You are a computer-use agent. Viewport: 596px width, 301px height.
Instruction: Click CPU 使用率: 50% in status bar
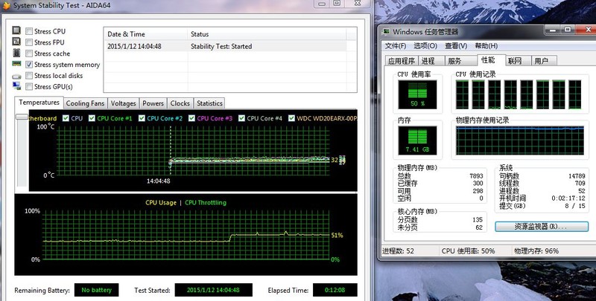coord(469,251)
